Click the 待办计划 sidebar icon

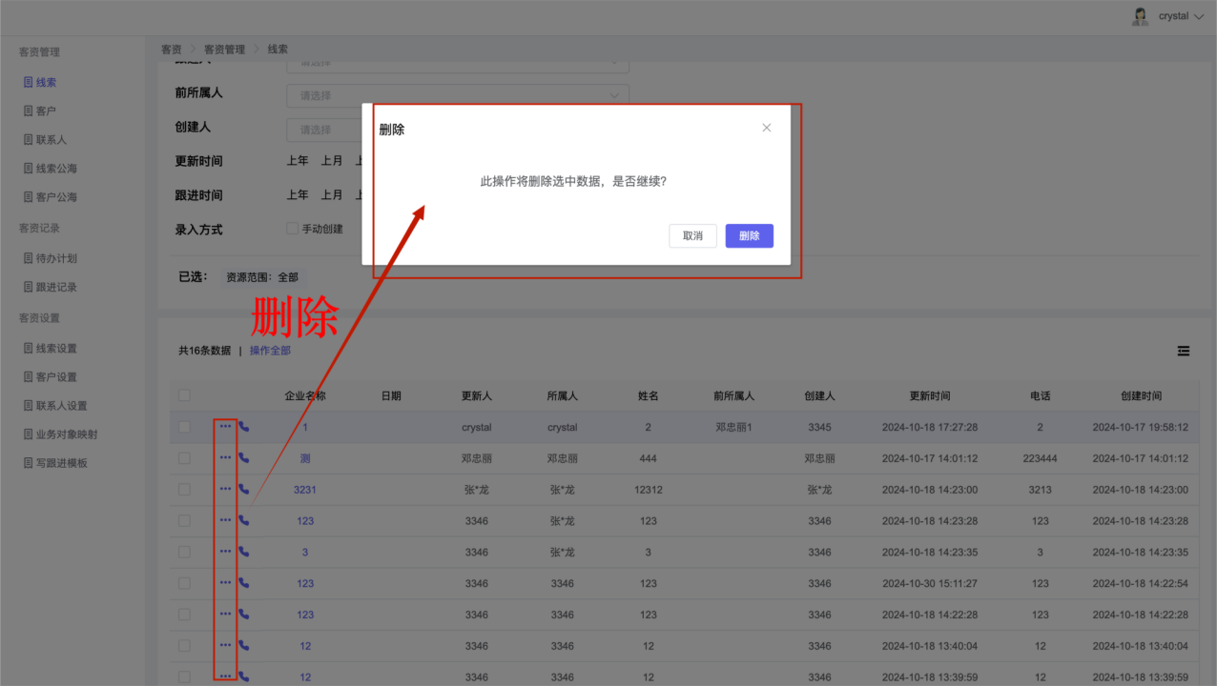29,258
